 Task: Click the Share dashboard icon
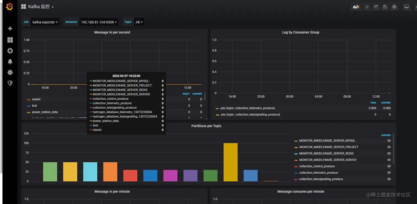(x=376, y=7)
